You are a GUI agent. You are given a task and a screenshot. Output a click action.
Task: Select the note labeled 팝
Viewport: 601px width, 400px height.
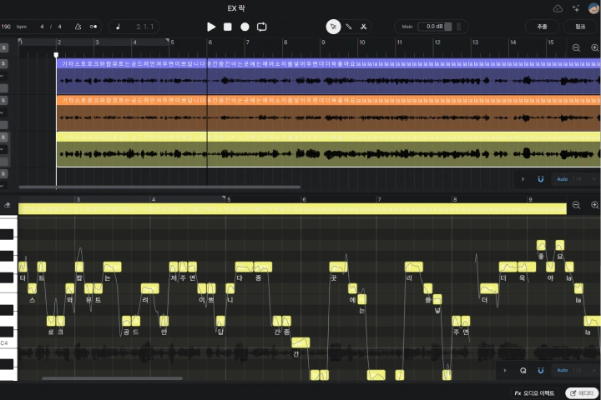coord(79,267)
